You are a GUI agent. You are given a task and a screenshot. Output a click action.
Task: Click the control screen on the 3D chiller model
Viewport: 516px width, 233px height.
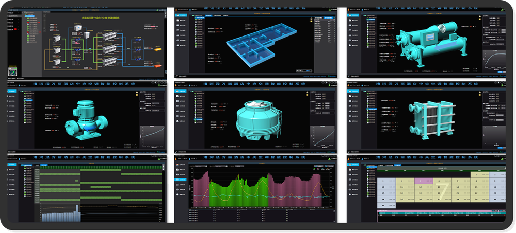[x=430, y=37]
